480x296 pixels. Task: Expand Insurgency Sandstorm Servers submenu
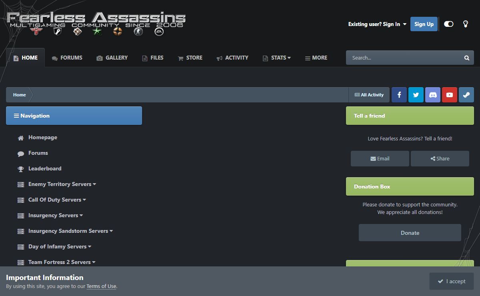tap(70, 231)
